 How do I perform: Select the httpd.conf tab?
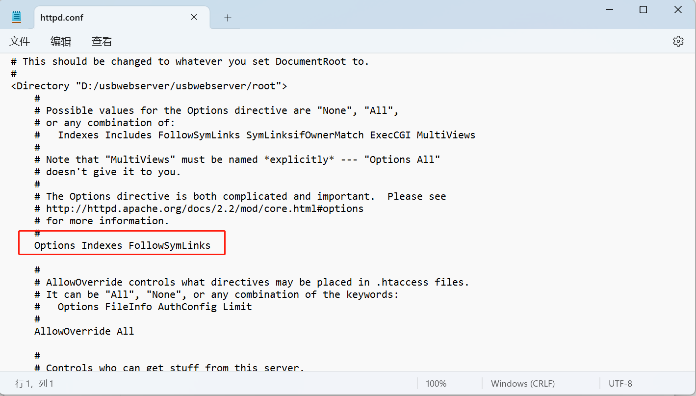point(62,18)
